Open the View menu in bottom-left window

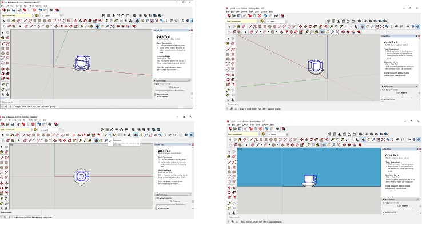point(11,120)
